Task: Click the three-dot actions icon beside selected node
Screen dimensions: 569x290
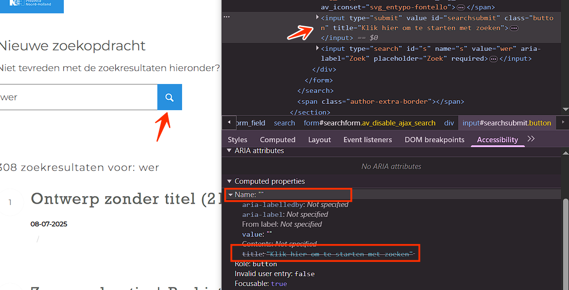Action: (x=227, y=17)
